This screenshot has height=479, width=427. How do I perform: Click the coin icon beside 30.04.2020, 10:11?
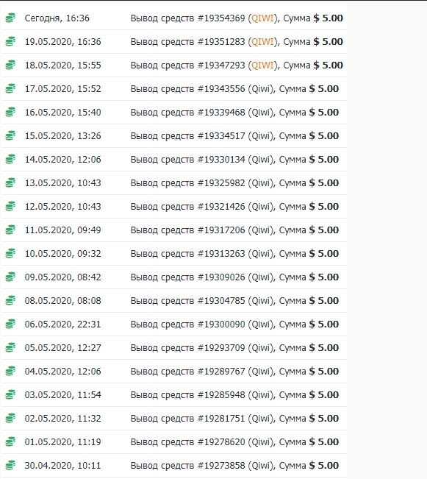[x=10, y=465]
